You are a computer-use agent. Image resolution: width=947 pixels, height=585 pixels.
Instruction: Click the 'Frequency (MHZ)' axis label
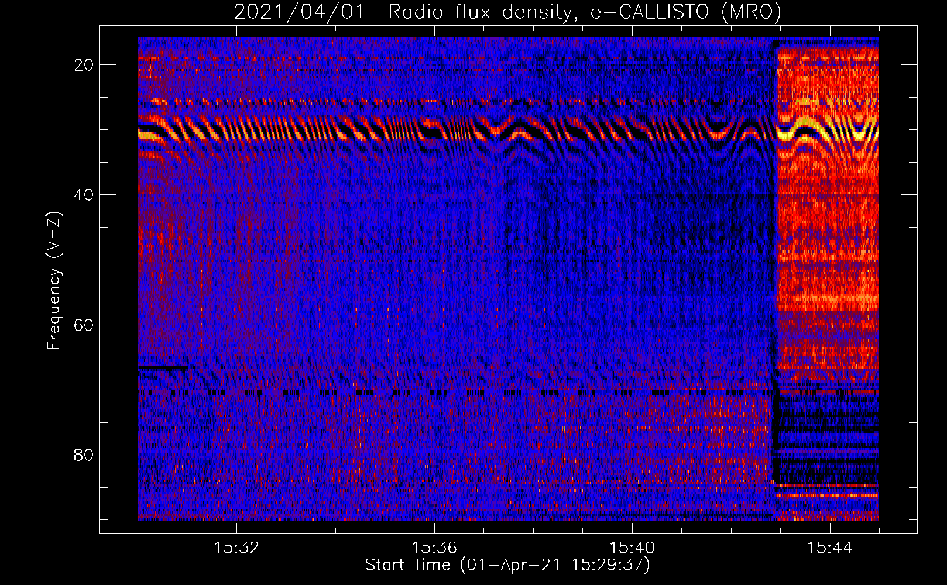click(54, 280)
